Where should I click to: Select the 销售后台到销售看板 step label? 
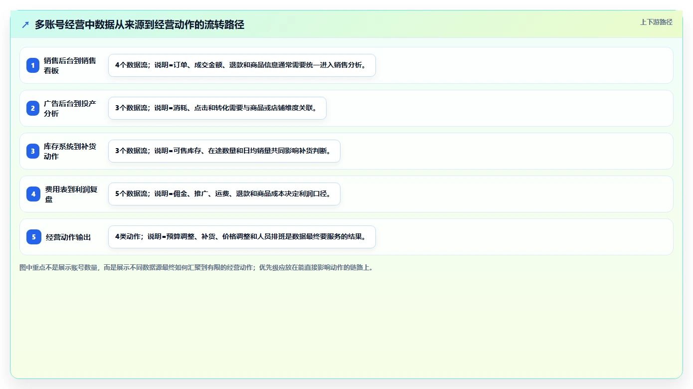tap(70, 65)
